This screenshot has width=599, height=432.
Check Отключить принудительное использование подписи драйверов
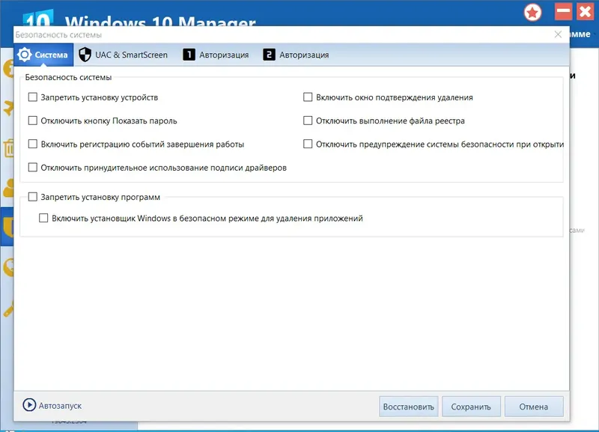point(33,167)
